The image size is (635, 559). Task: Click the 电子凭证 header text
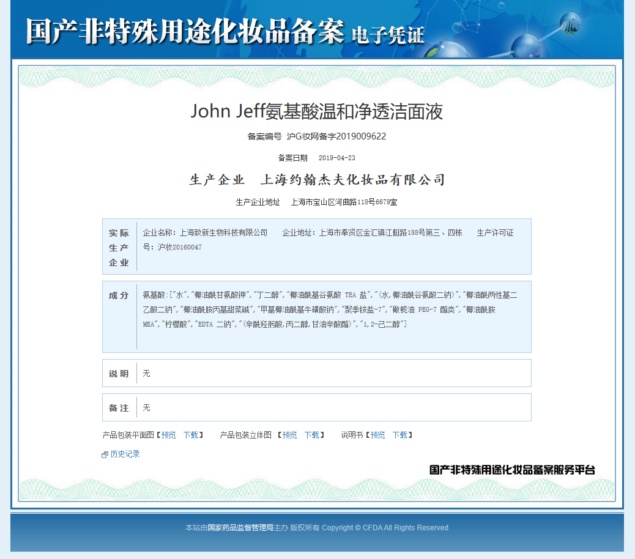pos(388,35)
